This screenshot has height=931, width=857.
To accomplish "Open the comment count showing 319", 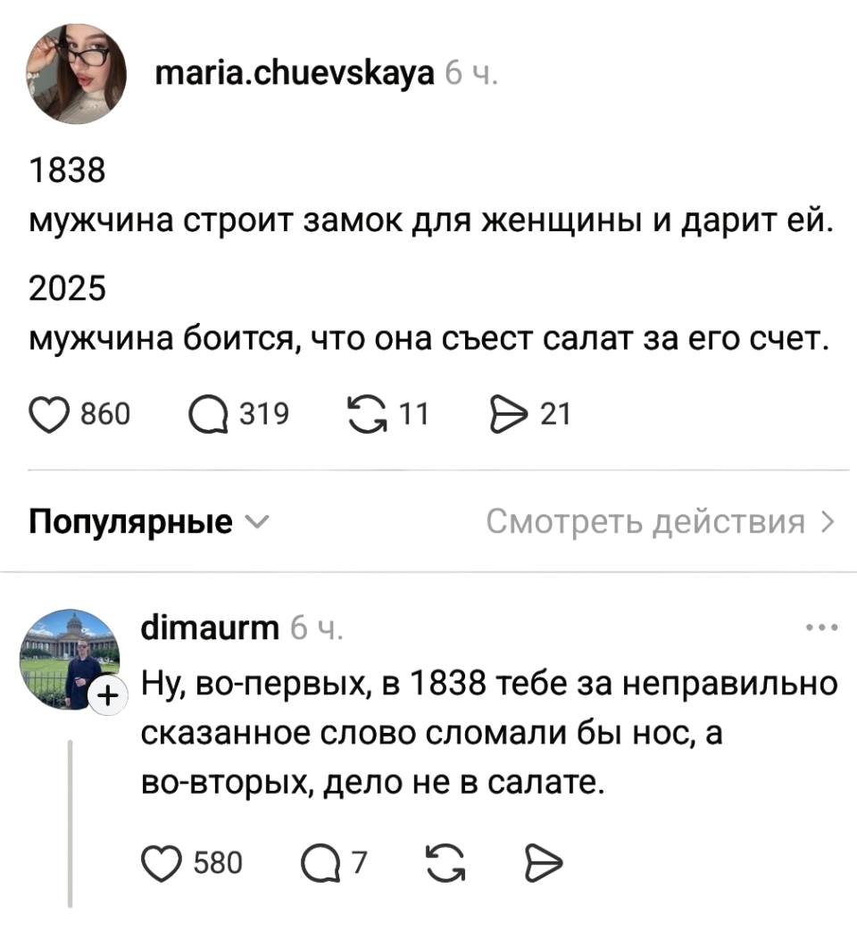I will [266, 412].
